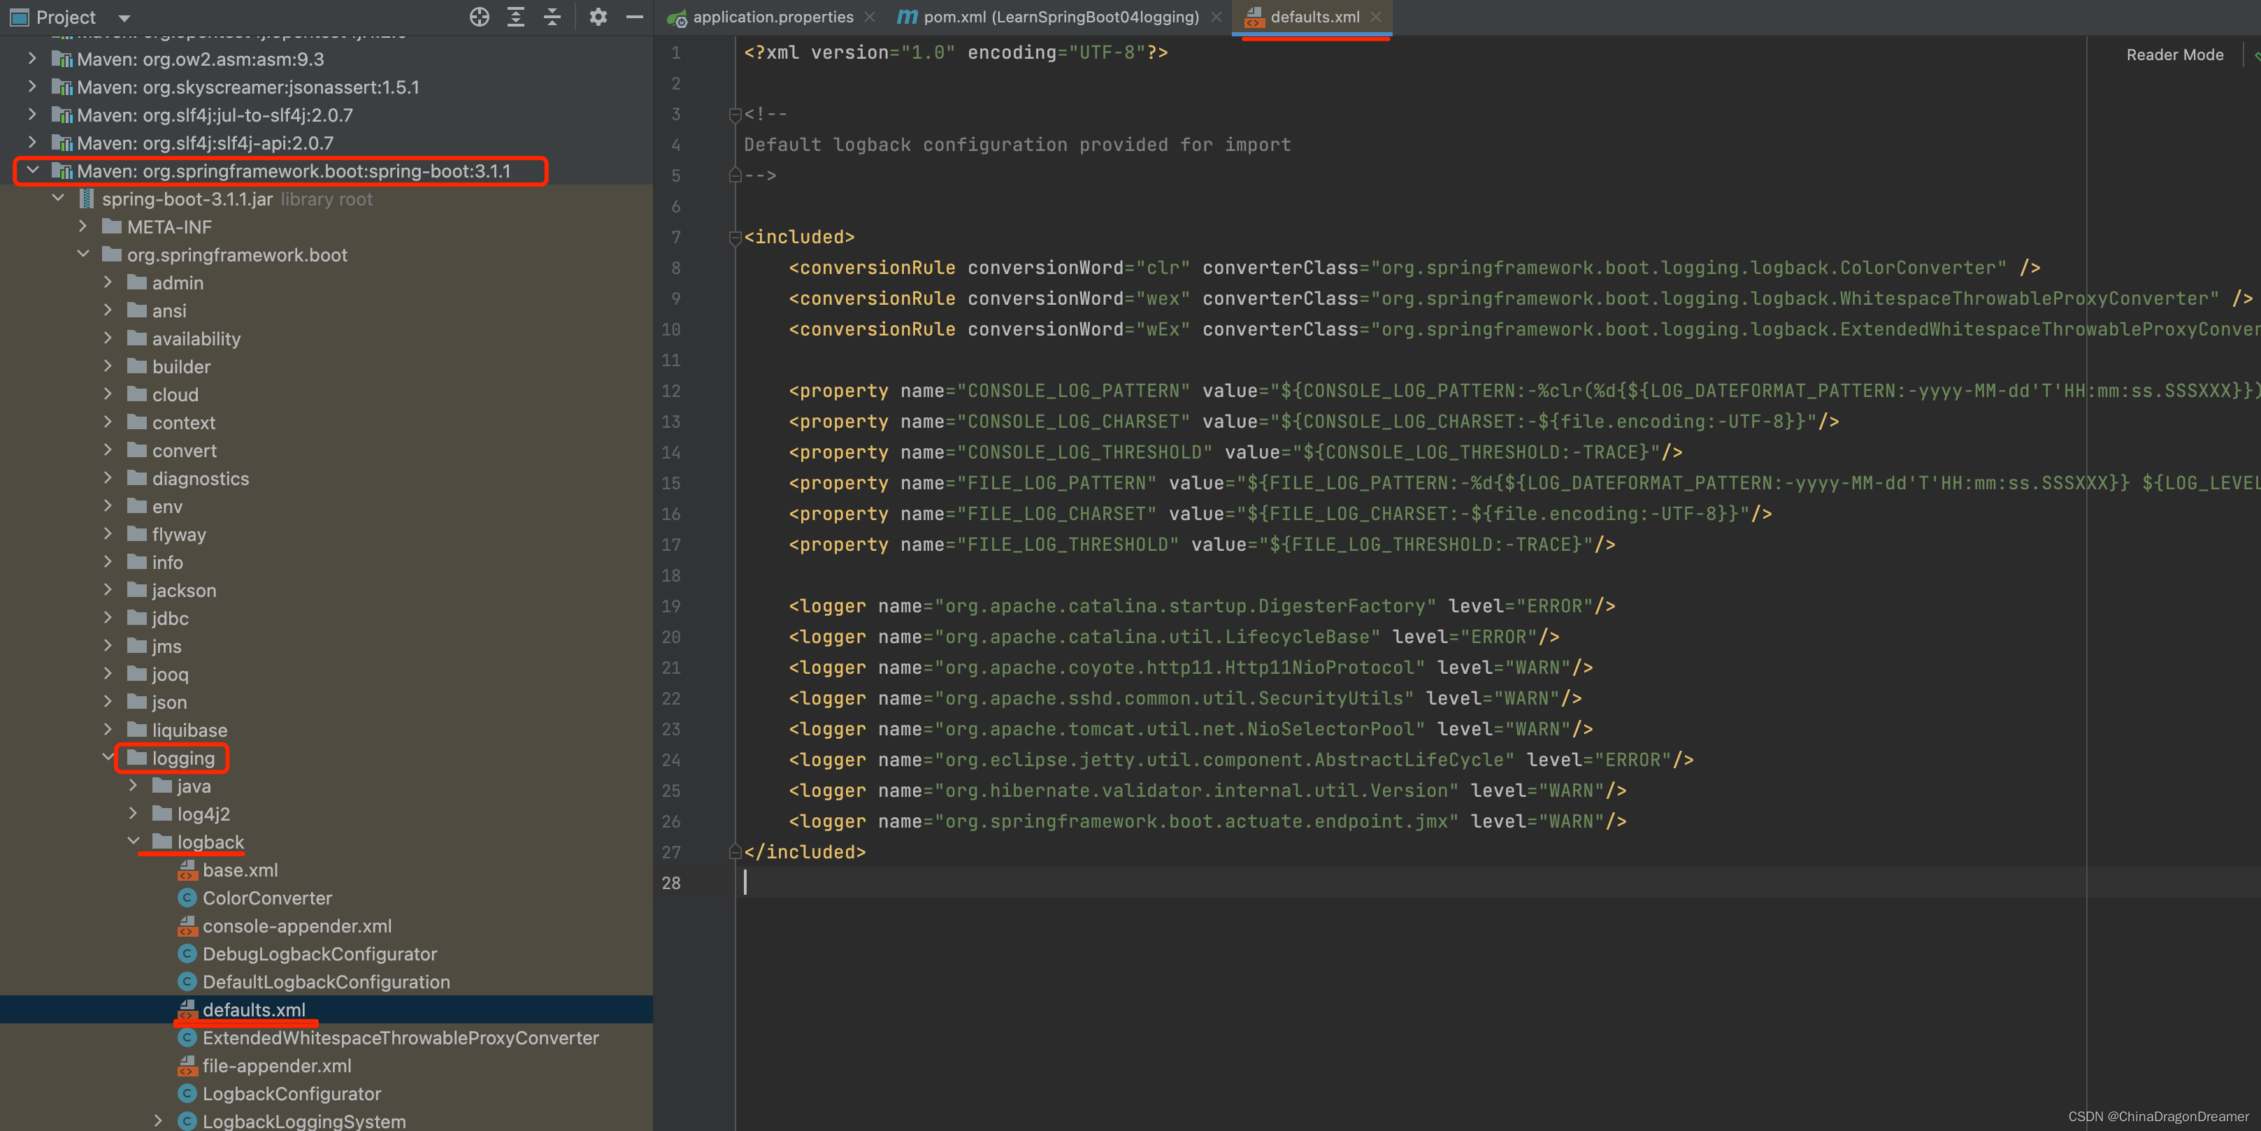Fold the included element at line 7

pyautogui.click(x=735, y=237)
